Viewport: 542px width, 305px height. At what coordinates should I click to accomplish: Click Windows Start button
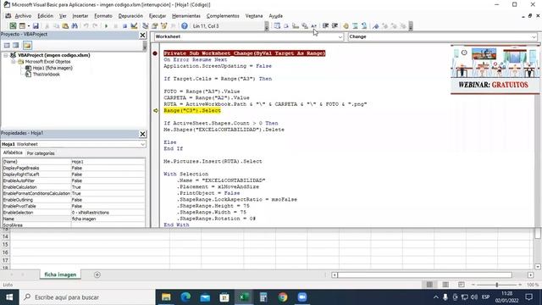click(9, 297)
